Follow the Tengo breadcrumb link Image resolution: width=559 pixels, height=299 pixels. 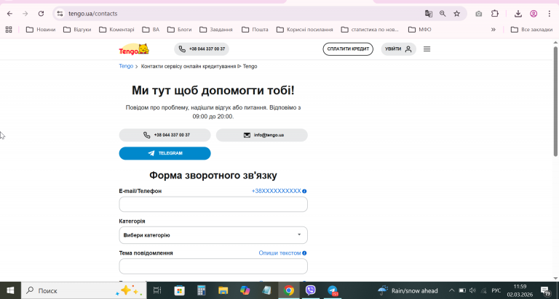pos(126,66)
